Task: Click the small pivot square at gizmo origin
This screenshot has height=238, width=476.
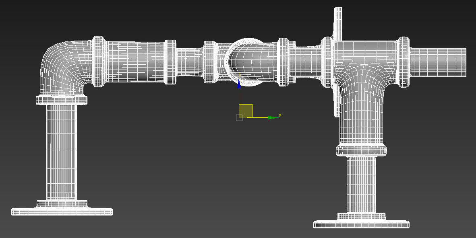Action: (x=239, y=118)
